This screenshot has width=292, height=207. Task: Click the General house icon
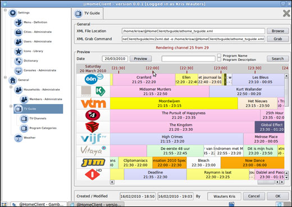[13, 80]
